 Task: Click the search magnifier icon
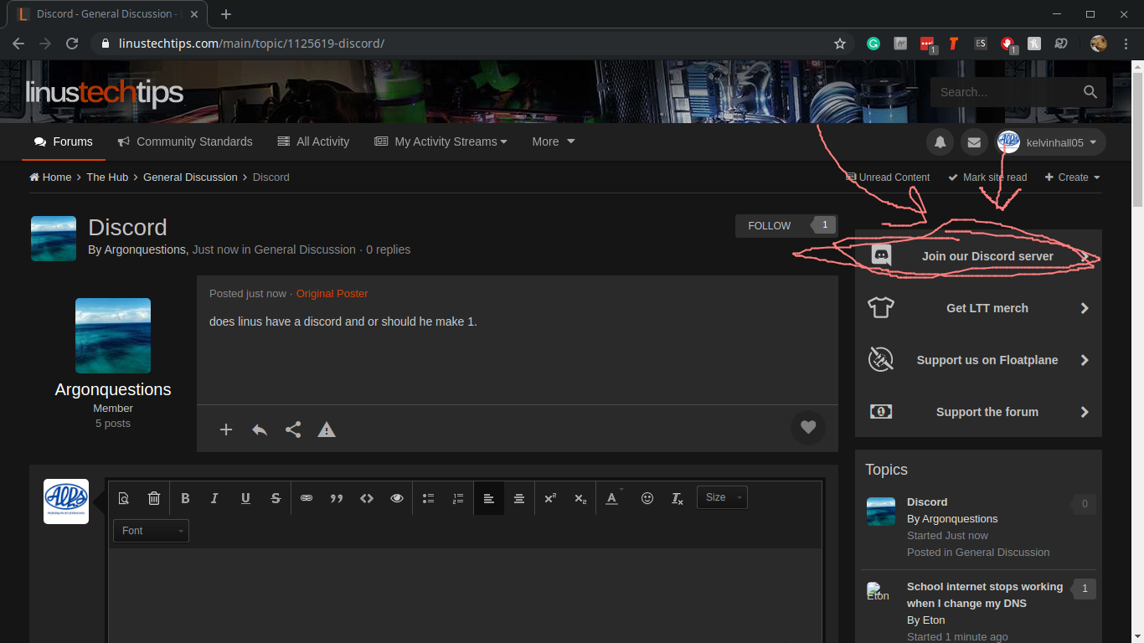pos(1090,92)
